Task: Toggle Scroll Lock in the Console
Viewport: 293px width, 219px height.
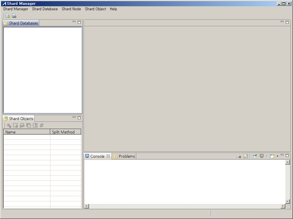Action: (x=246, y=156)
